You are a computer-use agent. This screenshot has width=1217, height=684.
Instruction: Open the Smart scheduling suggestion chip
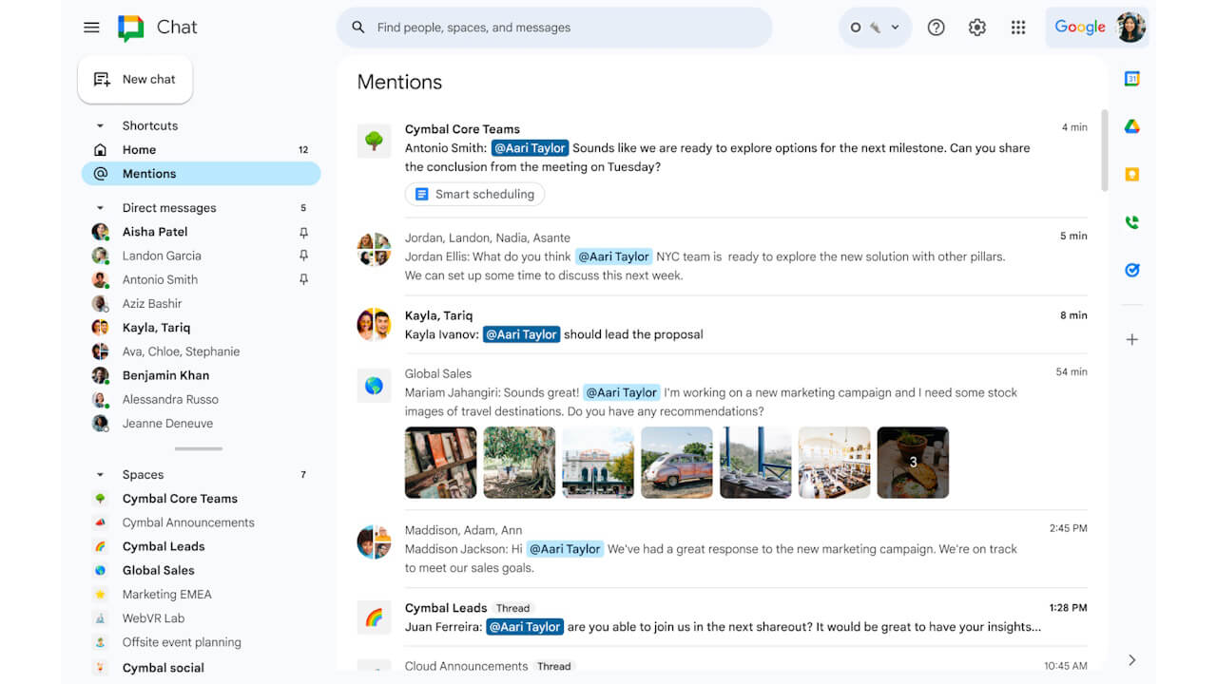pyautogui.click(x=474, y=194)
